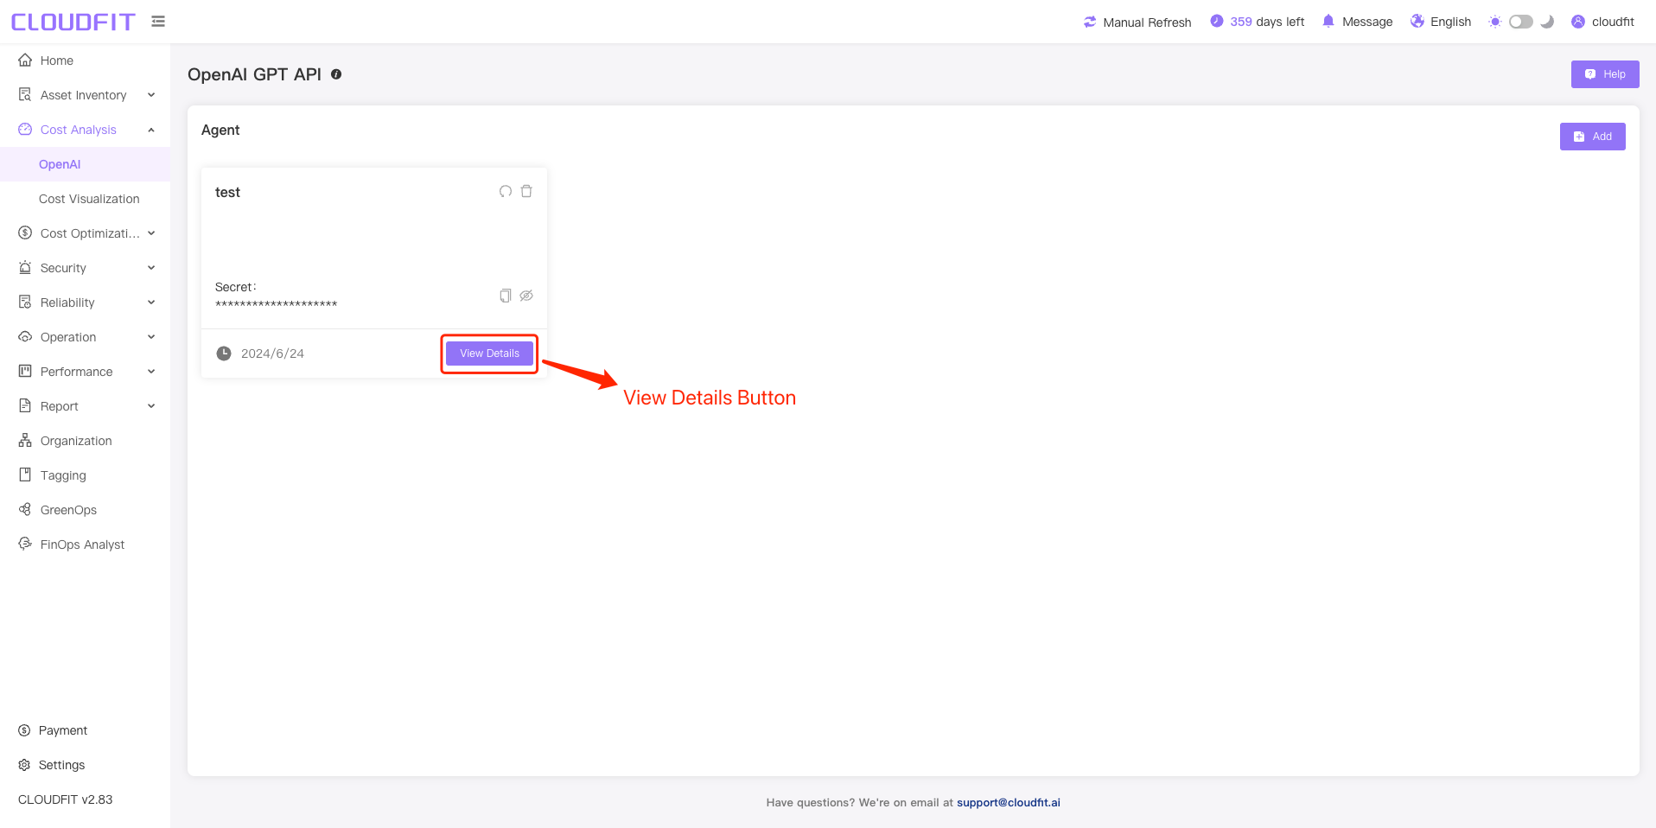Click the 2024/6/24 date text
The image size is (1656, 828).
[272, 353]
